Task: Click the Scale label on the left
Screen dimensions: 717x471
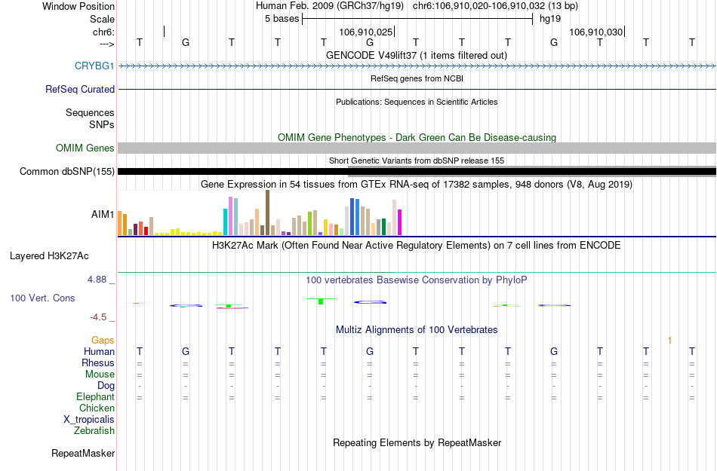Action: (102, 19)
